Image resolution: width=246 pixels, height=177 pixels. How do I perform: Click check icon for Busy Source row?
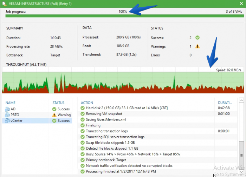83,154
